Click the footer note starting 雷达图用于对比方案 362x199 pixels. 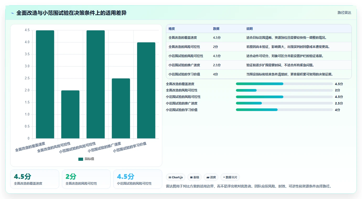point(249,186)
